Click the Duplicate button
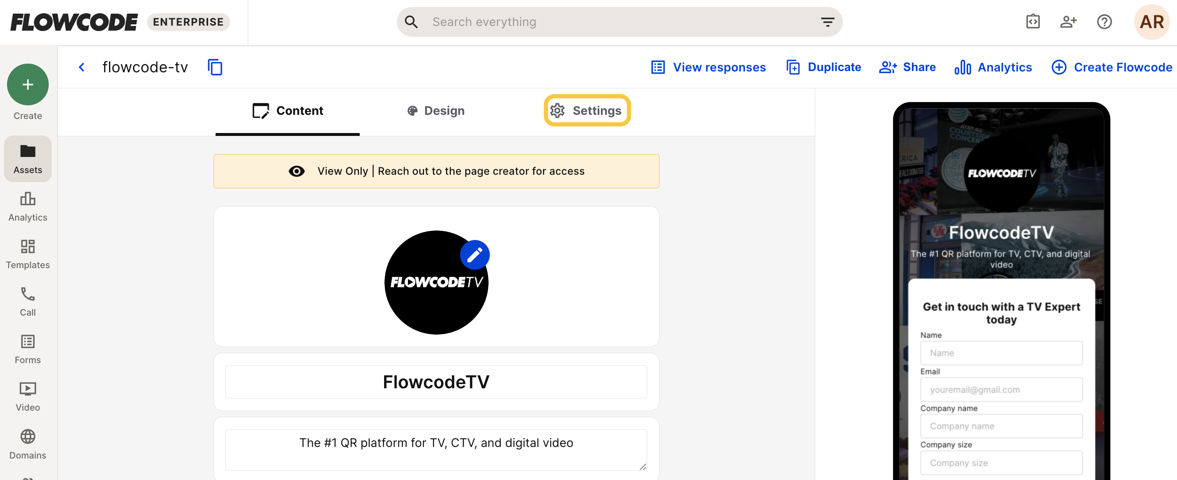The width and height of the screenshot is (1177, 480). tap(823, 67)
